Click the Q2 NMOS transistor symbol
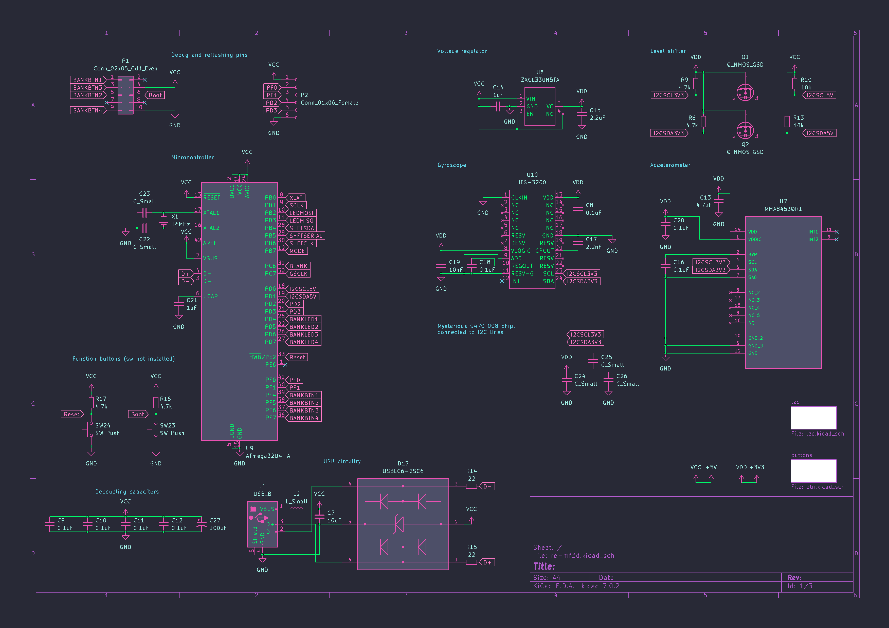The width and height of the screenshot is (889, 628). (x=745, y=131)
